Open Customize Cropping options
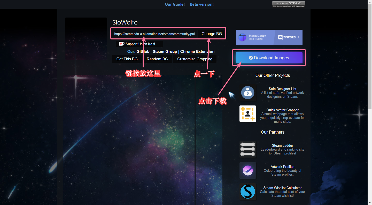This screenshot has height=205, width=372. (195, 59)
